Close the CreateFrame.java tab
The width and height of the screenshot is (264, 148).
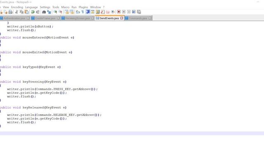pyautogui.click(x=58, y=18)
